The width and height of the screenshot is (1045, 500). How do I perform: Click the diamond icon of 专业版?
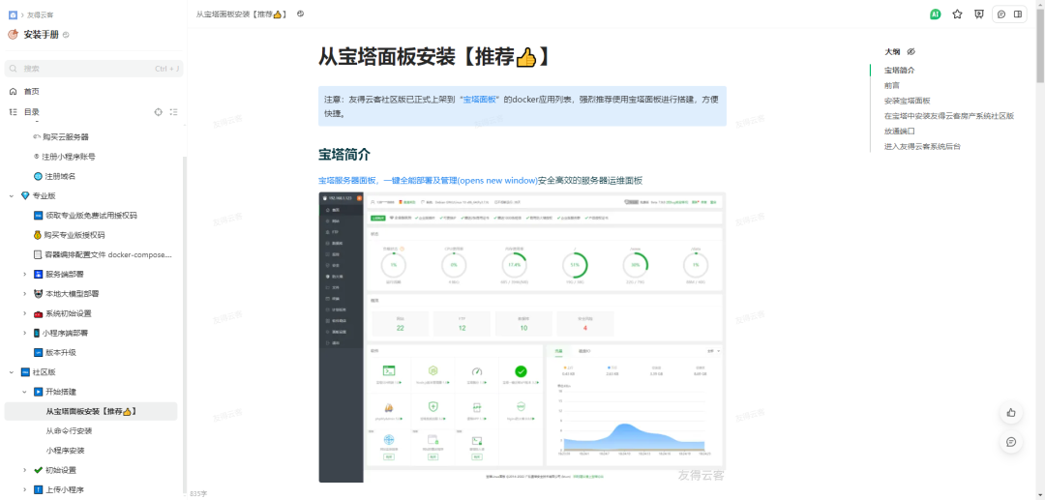tap(25, 195)
